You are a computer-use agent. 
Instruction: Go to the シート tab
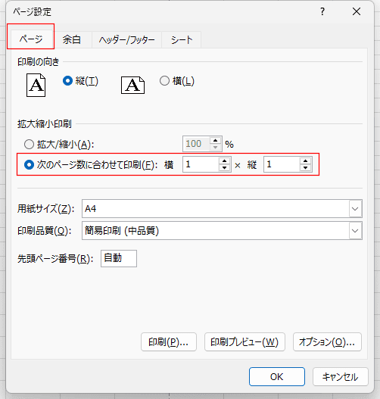182,39
